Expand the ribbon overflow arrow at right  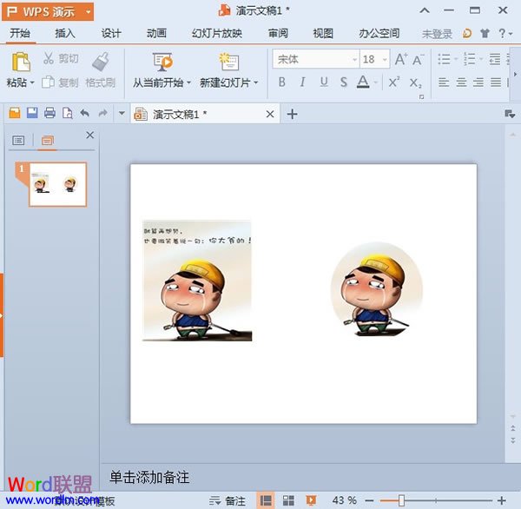pos(515,74)
